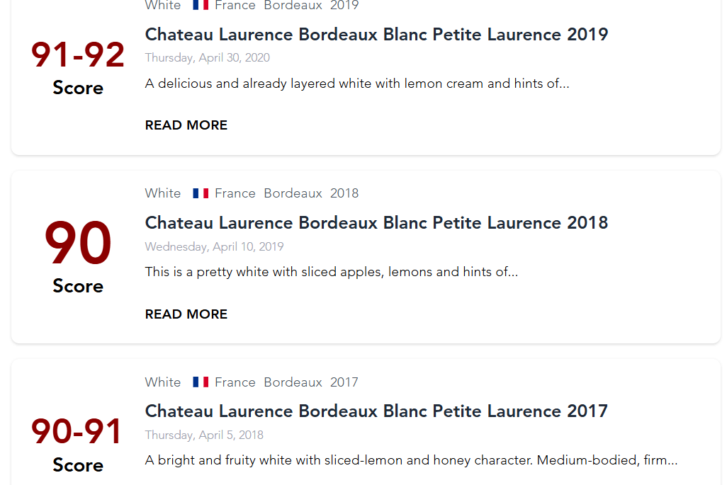Click the White type tag for 2017 wine
Viewport: 727px width, 485px height.
[163, 382]
